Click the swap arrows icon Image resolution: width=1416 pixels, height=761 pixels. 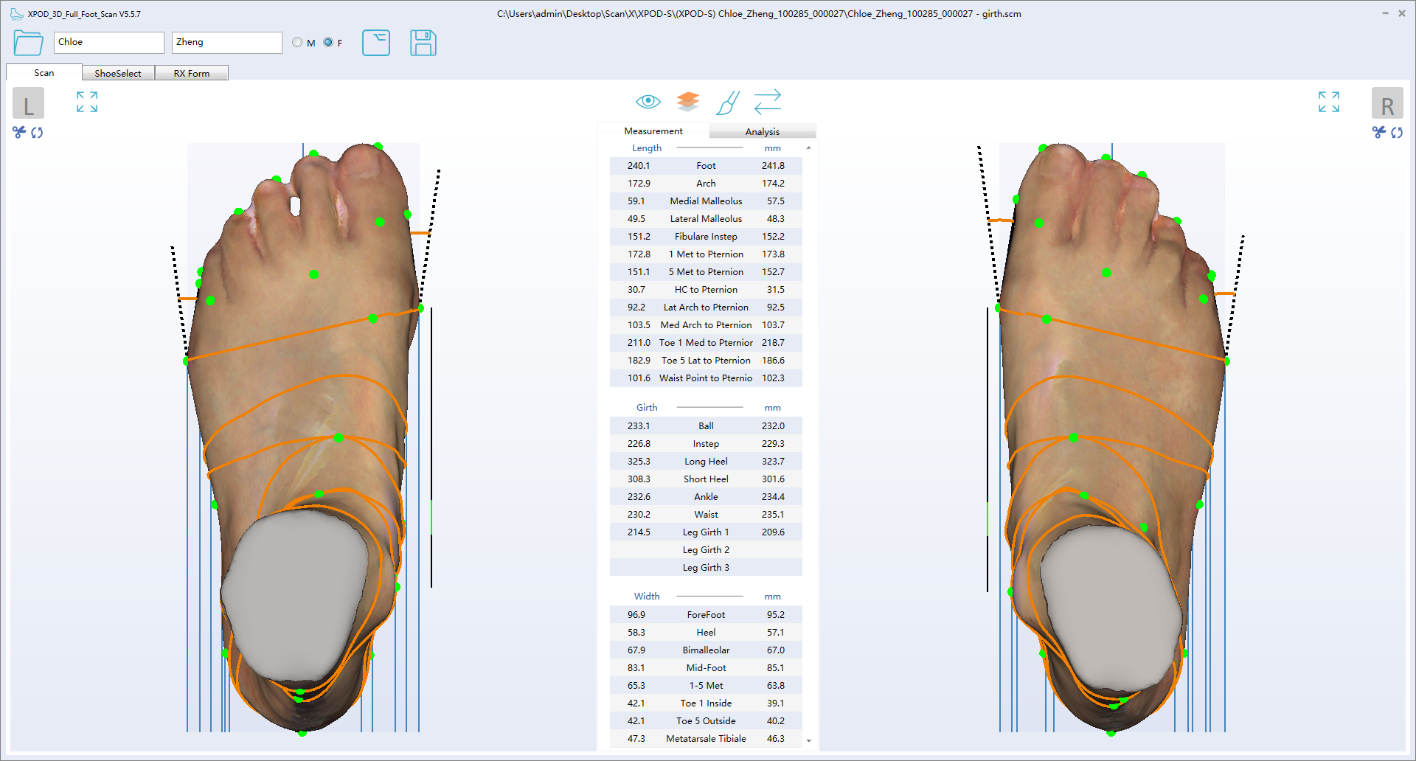[x=767, y=102]
